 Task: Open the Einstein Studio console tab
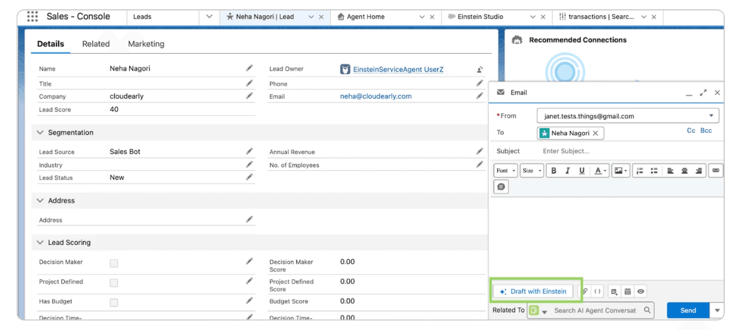coord(480,17)
